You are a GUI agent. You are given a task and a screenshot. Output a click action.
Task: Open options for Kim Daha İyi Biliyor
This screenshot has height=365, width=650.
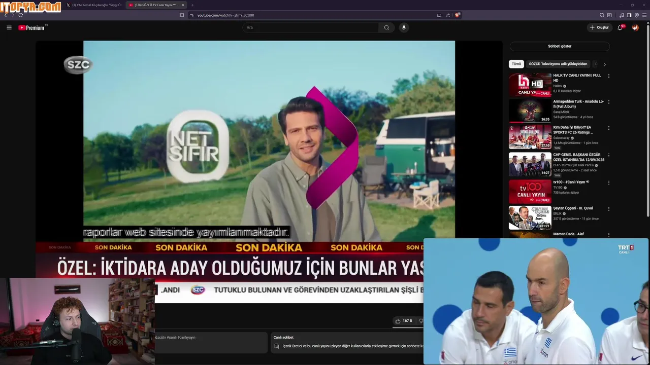(x=608, y=128)
